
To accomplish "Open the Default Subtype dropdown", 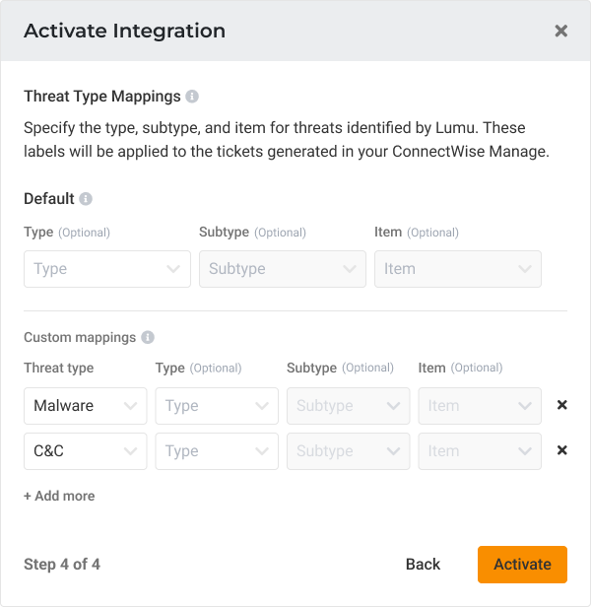I will pos(282,269).
